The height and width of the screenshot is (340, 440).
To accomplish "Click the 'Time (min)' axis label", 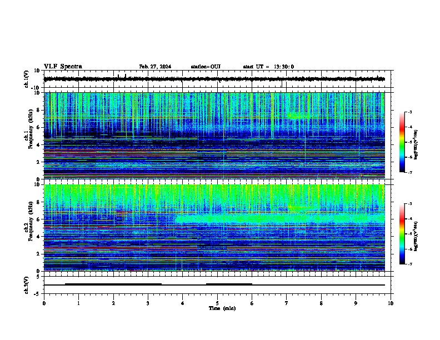I will 222,308.
